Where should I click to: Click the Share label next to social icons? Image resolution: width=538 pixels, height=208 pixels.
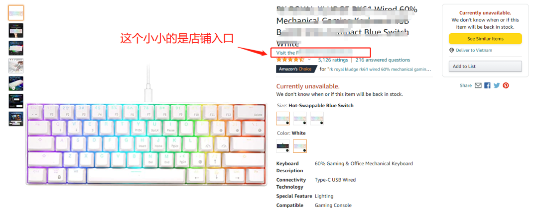[x=466, y=85]
